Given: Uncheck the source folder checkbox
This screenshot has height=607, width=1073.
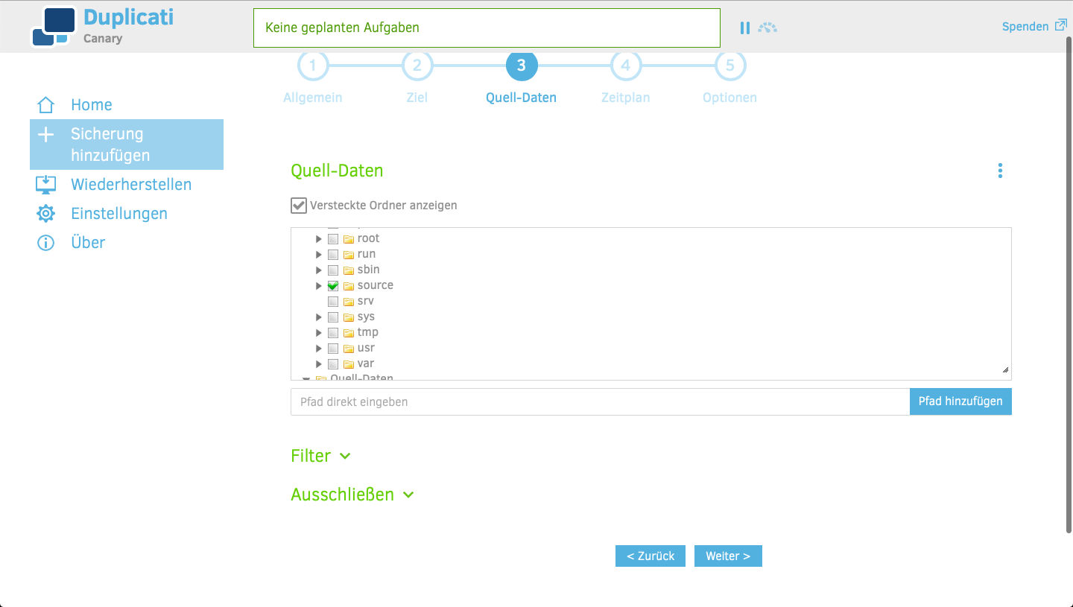Looking at the screenshot, I should 333,286.
